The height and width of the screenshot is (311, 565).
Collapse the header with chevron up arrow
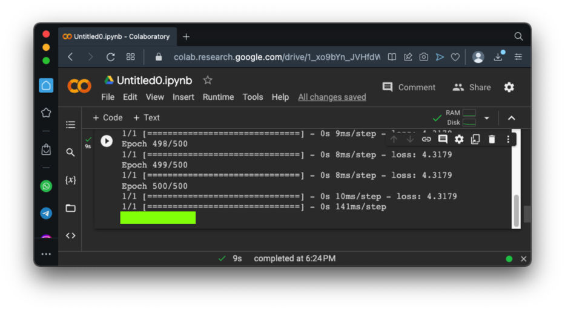pyautogui.click(x=512, y=118)
